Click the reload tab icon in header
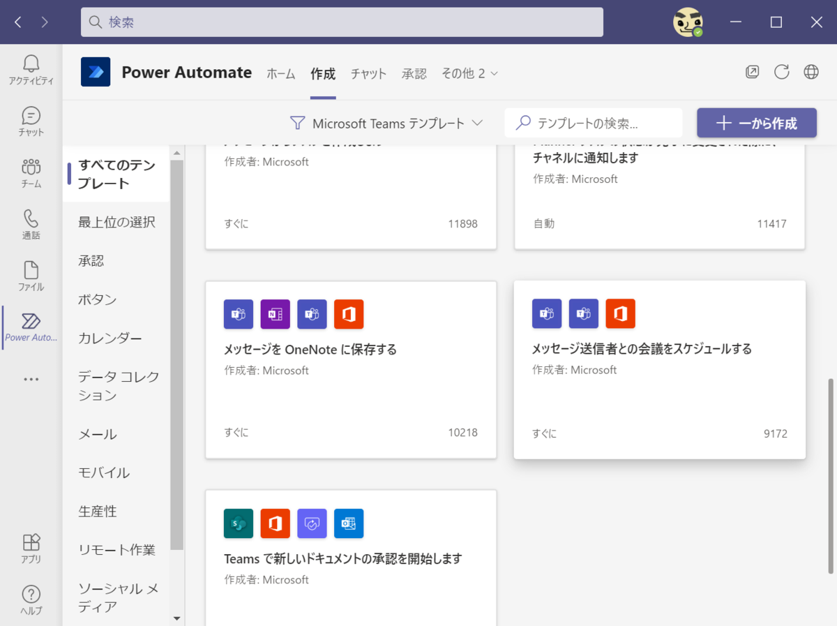The height and width of the screenshot is (626, 837). pyautogui.click(x=782, y=72)
